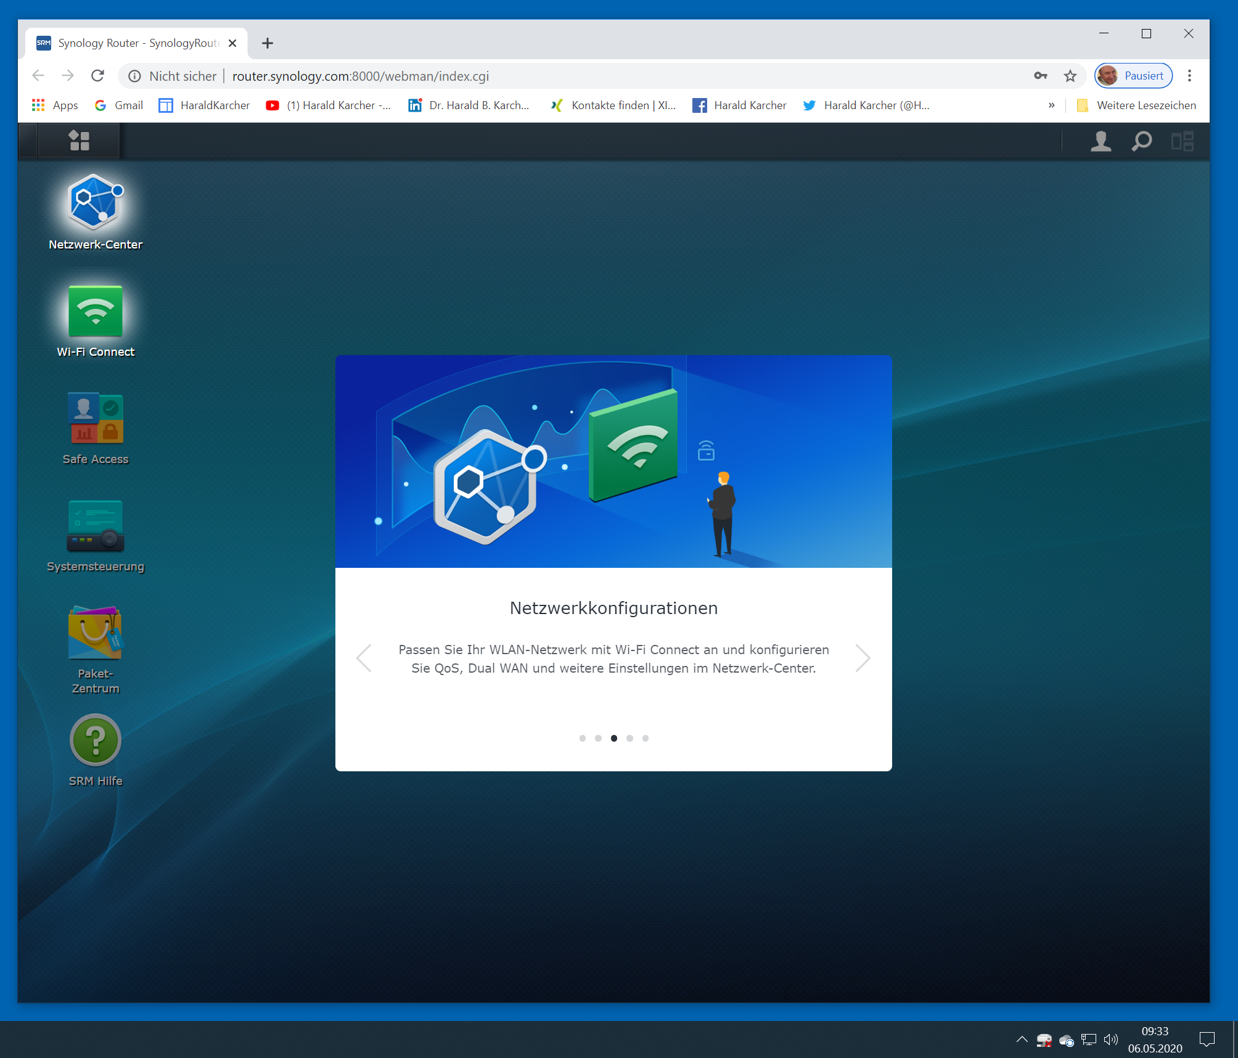Open user options person icon
1238x1058 pixels.
tap(1101, 141)
